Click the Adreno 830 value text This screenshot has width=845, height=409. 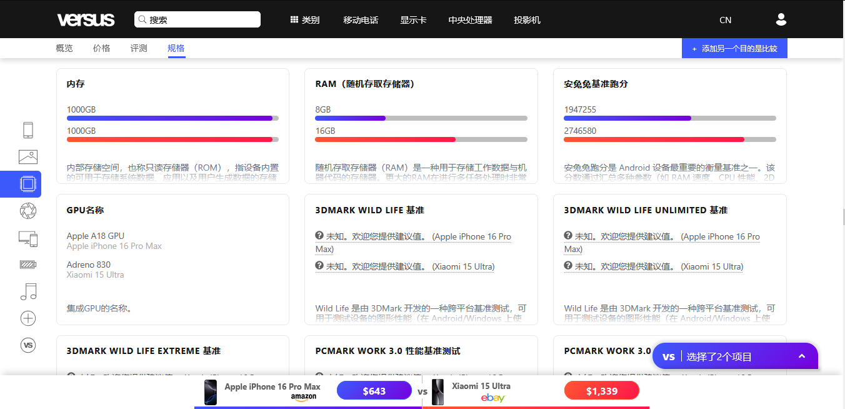(89, 265)
